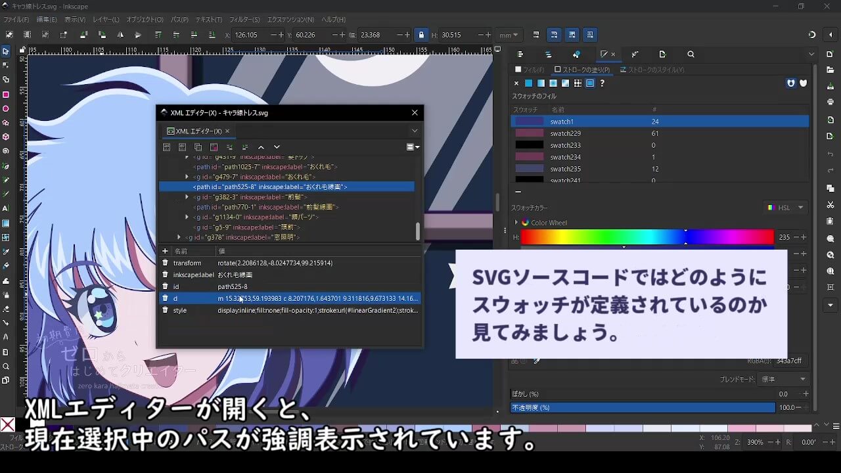
Task: Click Select all objects icon in the toolbar
Action: pos(9,35)
